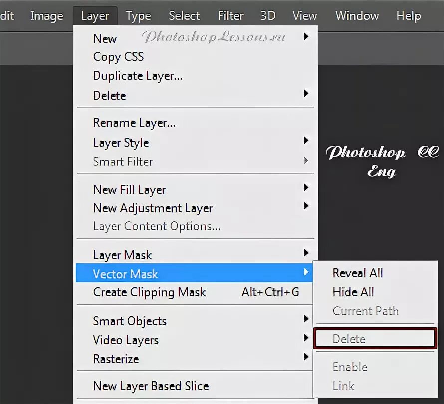Click Link in Vector Mask submenu
The image size is (444, 404).
[x=375, y=386]
